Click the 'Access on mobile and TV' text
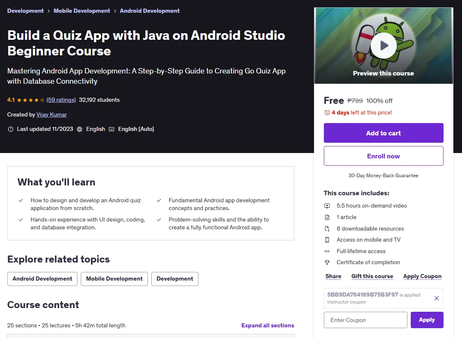The width and height of the screenshot is (462, 338). [x=369, y=240]
